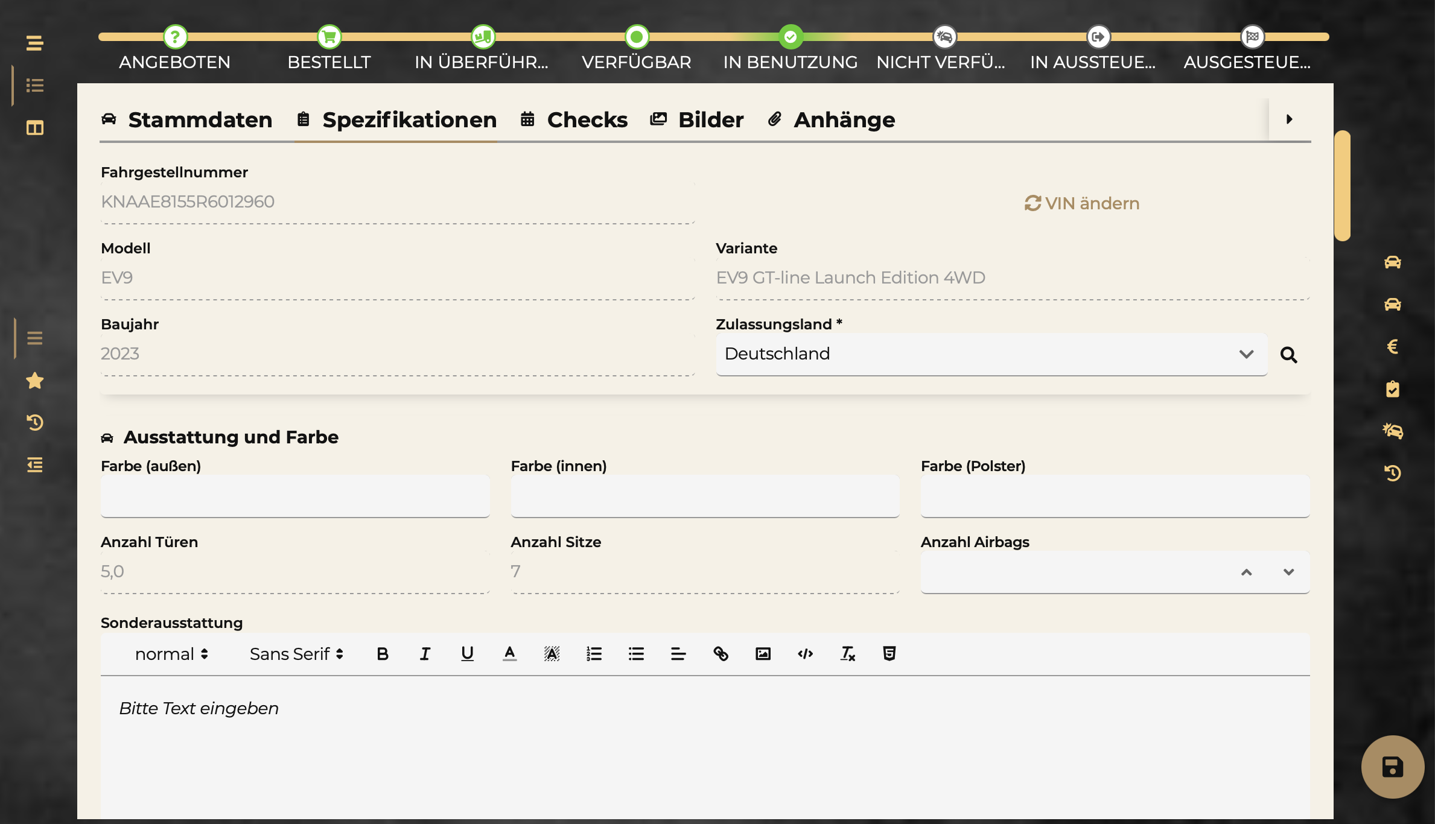Insert a code block in editor

pos(805,654)
